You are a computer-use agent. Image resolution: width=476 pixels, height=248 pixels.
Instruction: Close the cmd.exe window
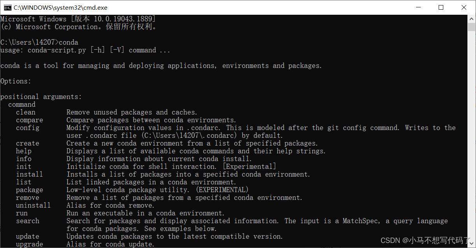point(464,7)
